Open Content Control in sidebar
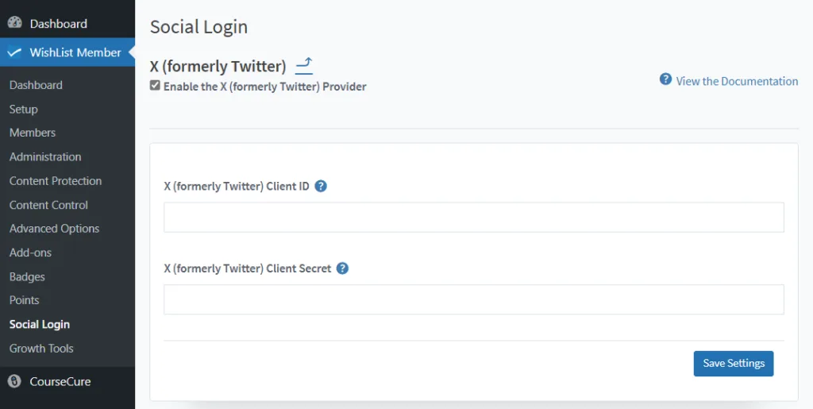This screenshot has width=813, height=409. point(48,205)
